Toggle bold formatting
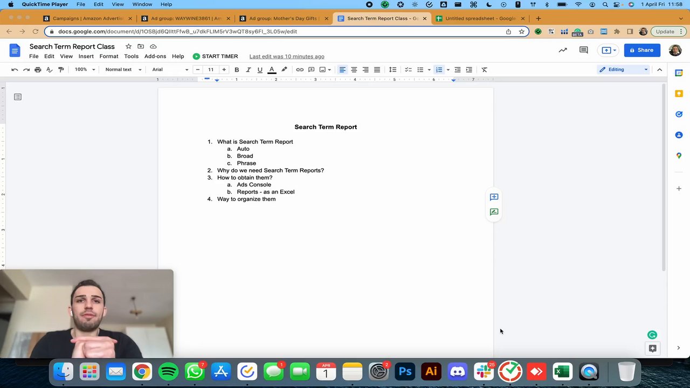Image resolution: width=690 pixels, height=388 pixels. pos(237,70)
